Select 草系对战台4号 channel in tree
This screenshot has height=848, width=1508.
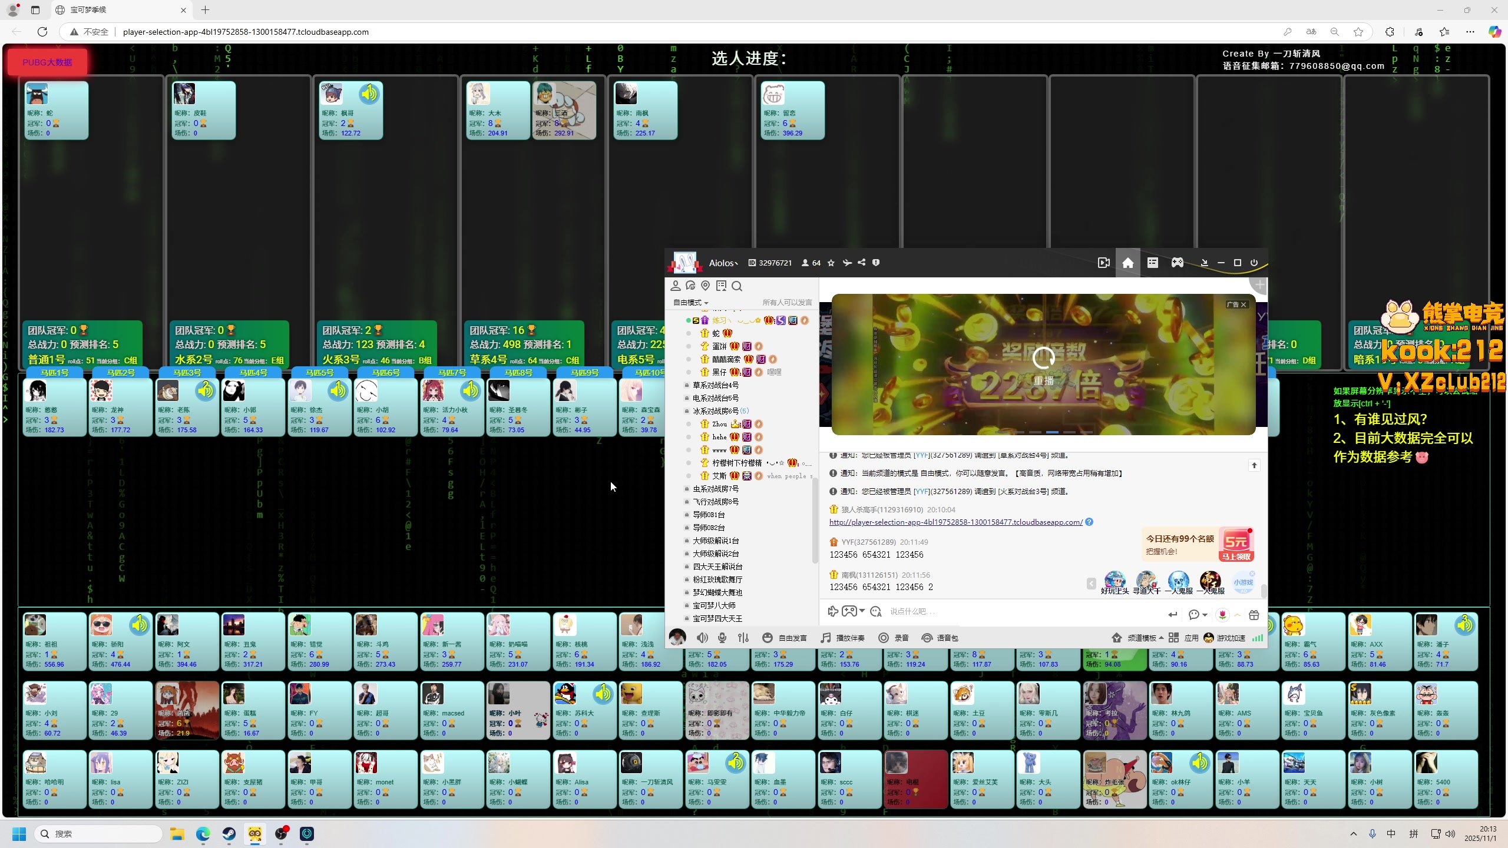point(715,385)
